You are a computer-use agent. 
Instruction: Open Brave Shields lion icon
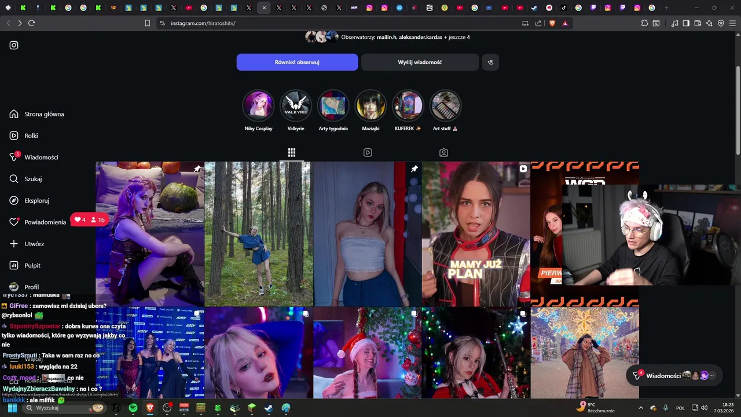coord(552,23)
